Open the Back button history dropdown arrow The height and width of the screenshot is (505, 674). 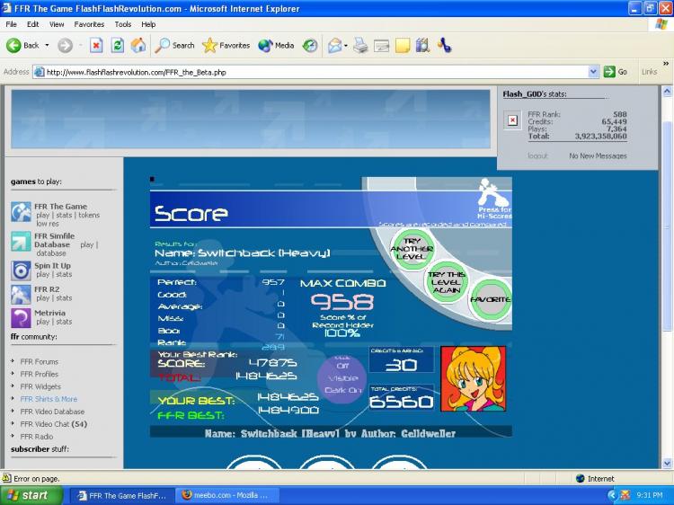tap(47, 45)
